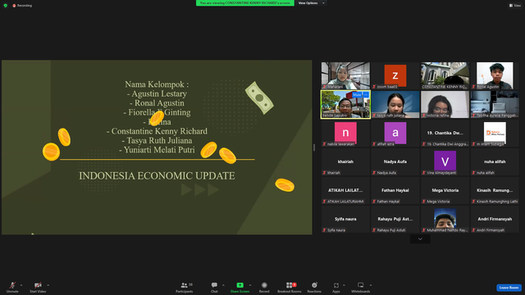This screenshot has height=295, width=525.
Task: Click the purple 'V' avatar of Vina Almaydayanti
Action: pos(445,161)
